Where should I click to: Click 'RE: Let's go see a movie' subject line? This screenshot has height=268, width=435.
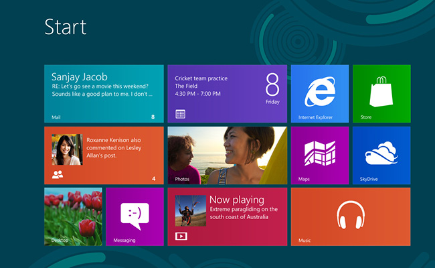pos(100,86)
